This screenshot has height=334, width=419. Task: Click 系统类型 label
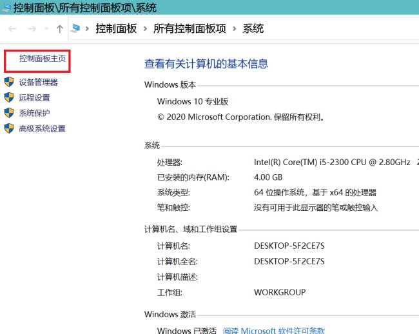(x=173, y=192)
